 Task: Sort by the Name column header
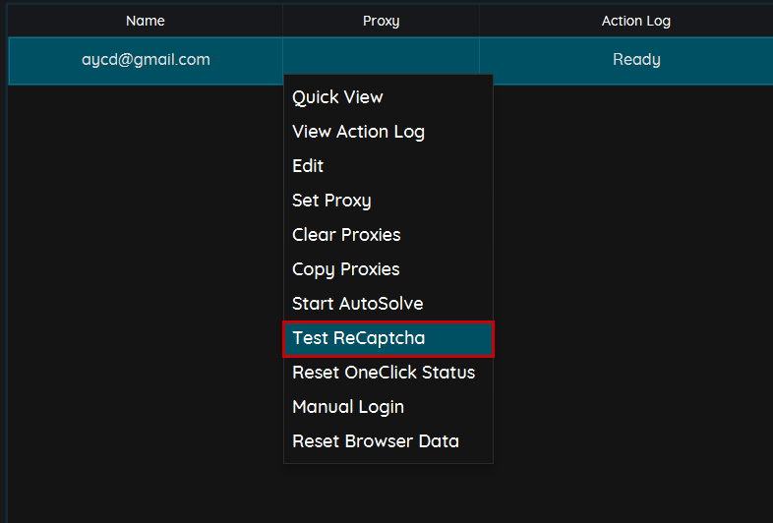[146, 21]
